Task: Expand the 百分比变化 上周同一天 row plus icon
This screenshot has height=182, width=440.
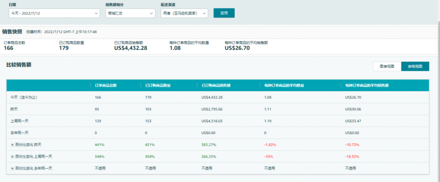Action: [x=12, y=156]
